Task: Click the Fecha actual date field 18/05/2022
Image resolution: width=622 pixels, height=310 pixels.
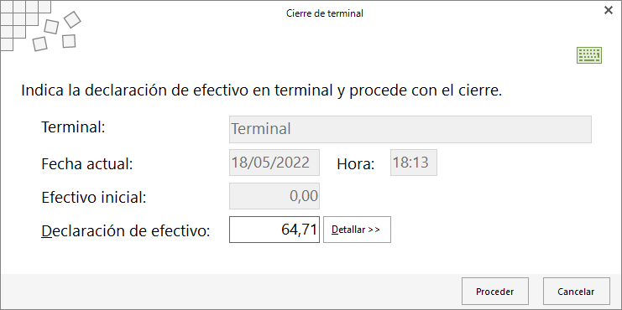Action: tap(274, 163)
